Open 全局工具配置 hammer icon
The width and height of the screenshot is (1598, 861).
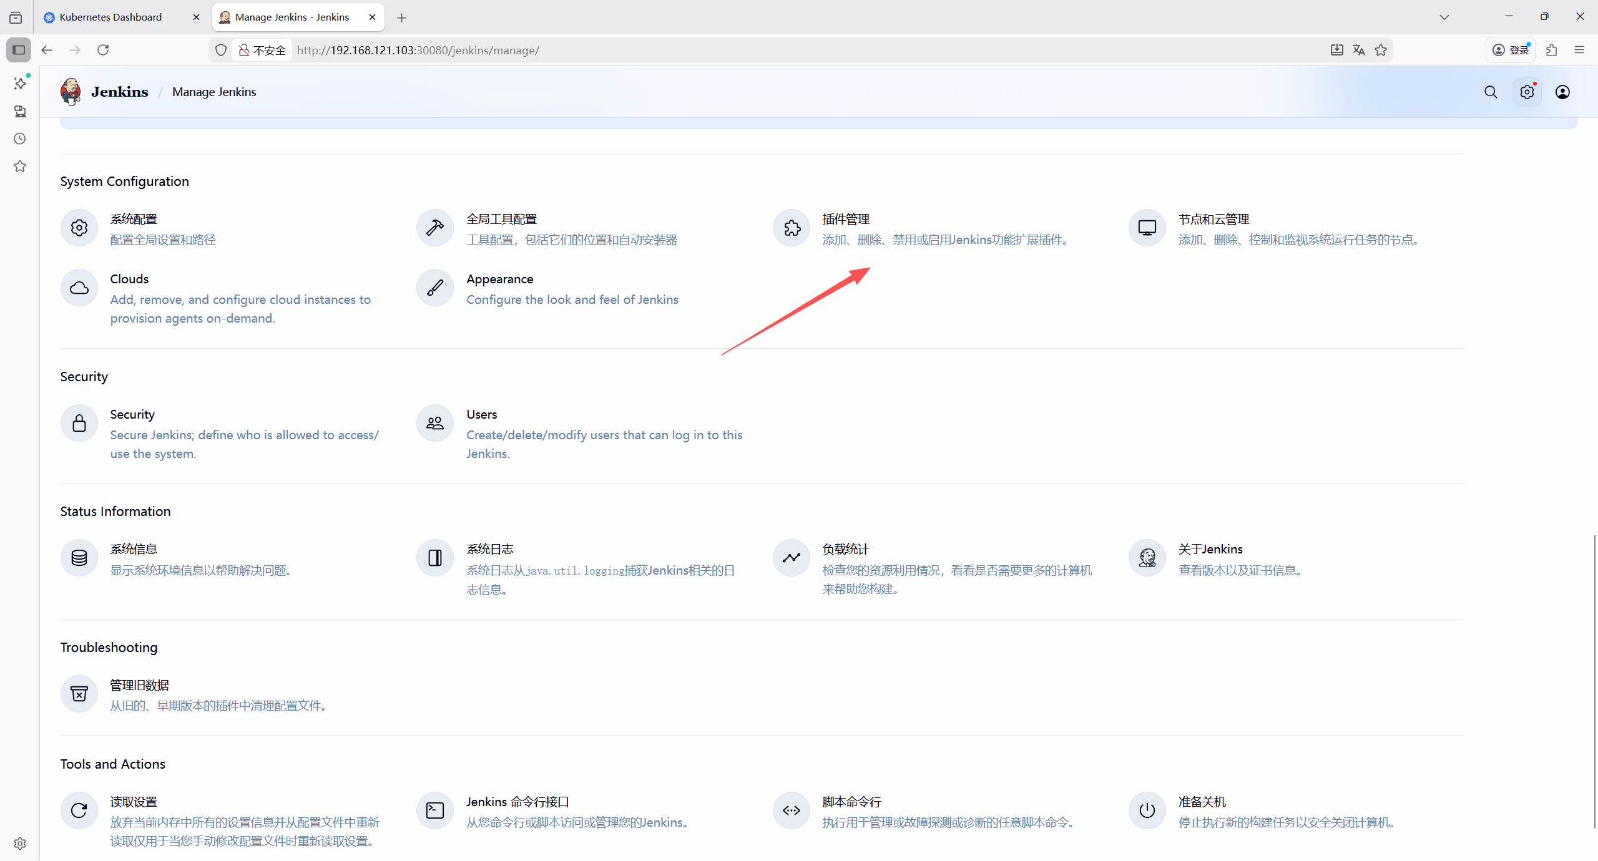(x=435, y=228)
